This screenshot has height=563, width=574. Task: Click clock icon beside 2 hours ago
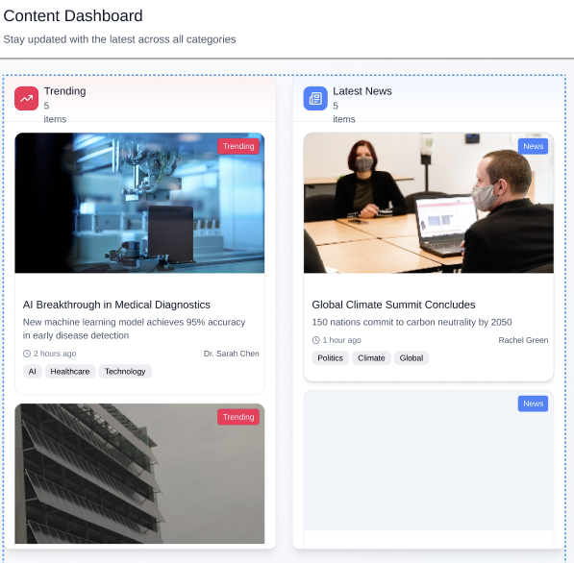[27, 354]
